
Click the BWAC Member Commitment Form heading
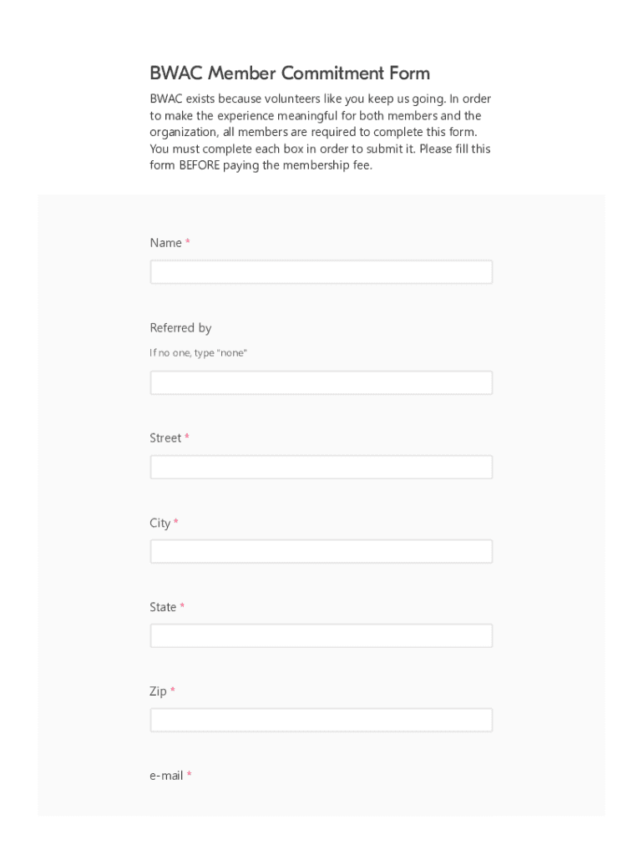pos(290,73)
